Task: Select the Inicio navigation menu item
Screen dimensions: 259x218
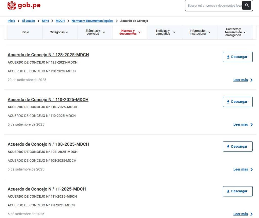Action: click(x=25, y=32)
